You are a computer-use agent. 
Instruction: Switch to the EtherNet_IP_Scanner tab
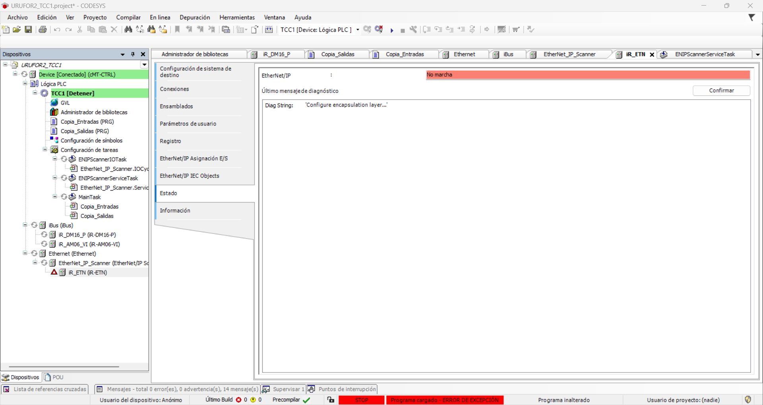[569, 54]
